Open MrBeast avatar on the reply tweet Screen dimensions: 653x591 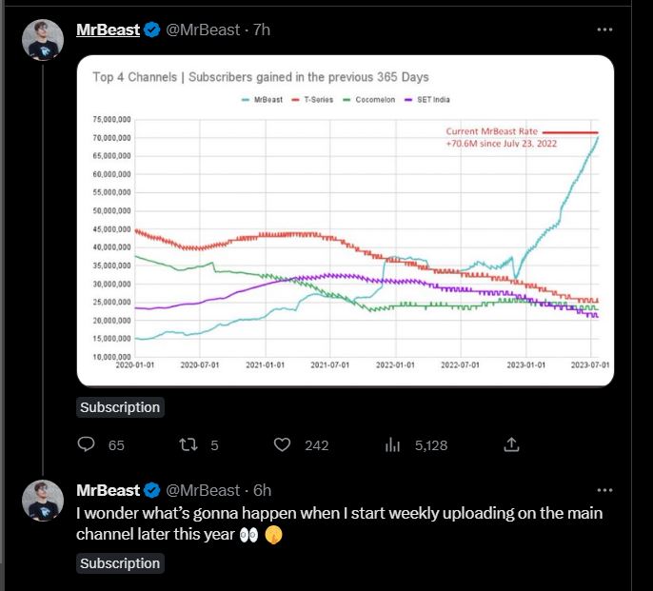tap(43, 501)
